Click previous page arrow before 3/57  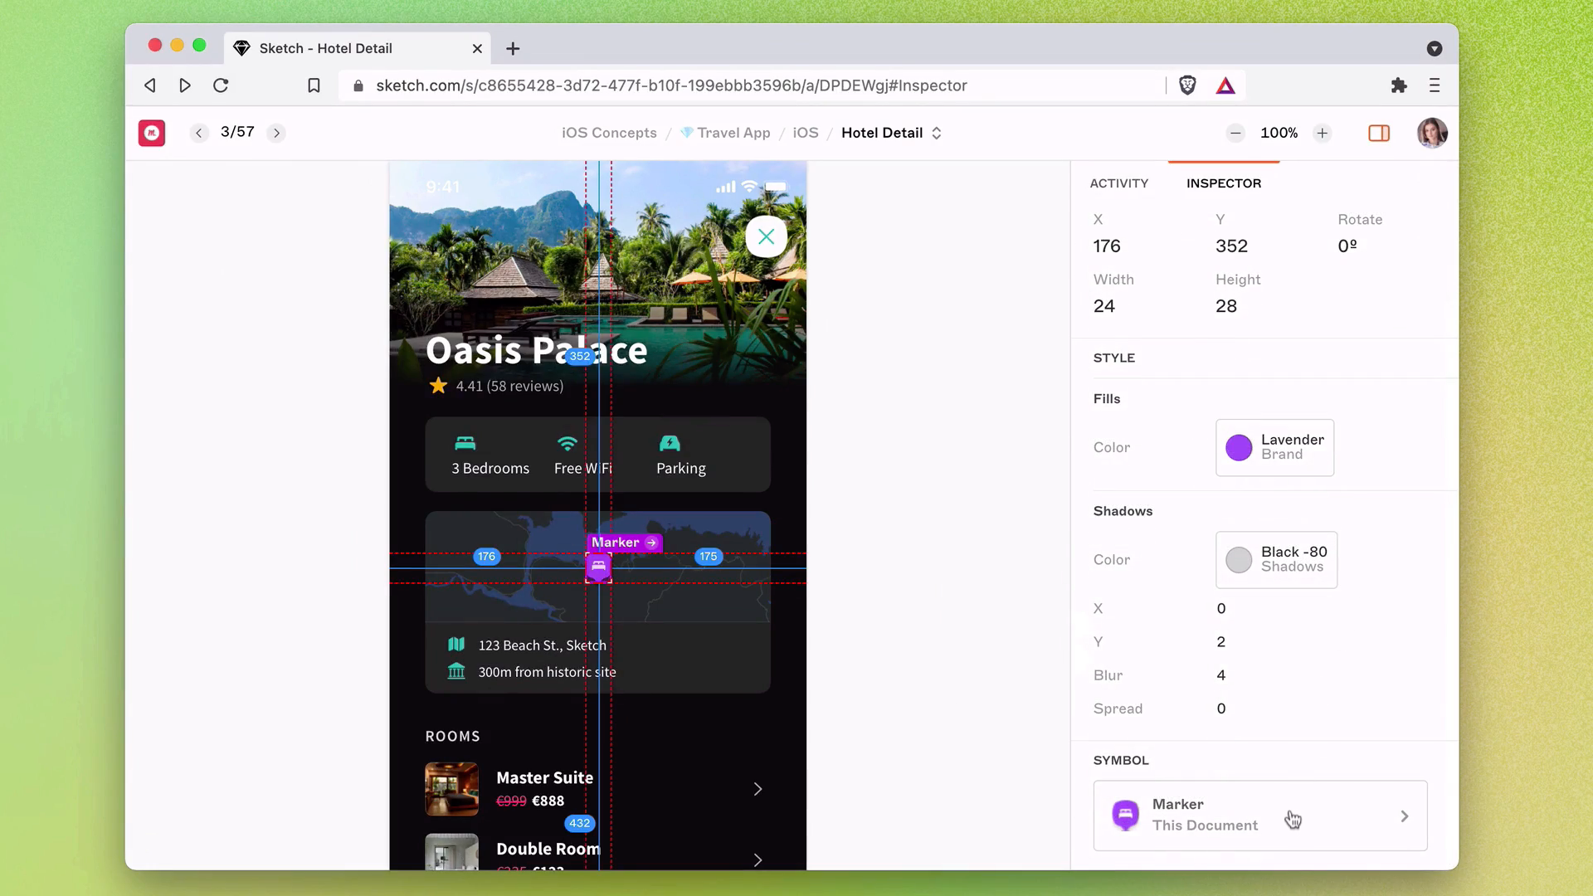click(x=198, y=133)
